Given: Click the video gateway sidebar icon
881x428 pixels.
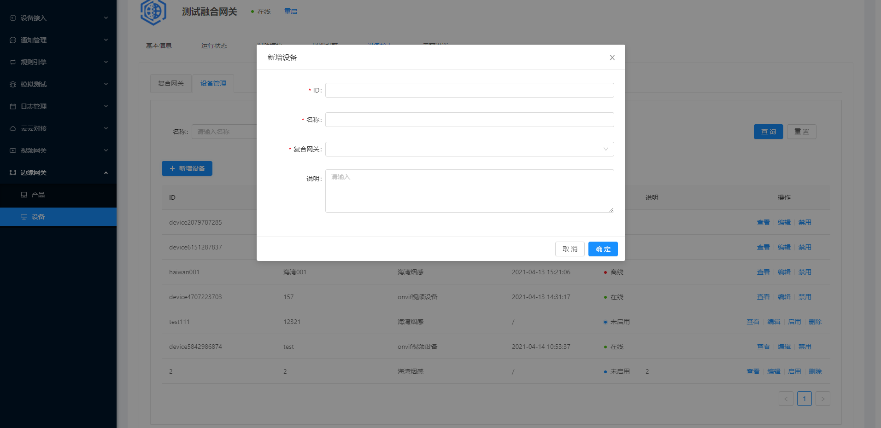Looking at the screenshot, I should point(13,150).
